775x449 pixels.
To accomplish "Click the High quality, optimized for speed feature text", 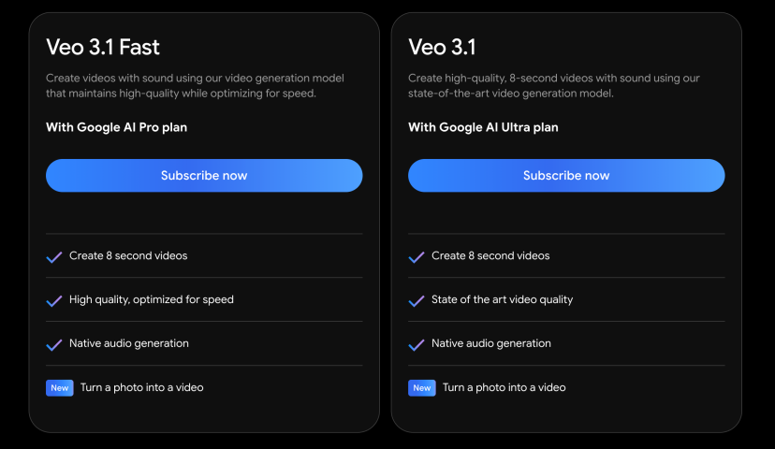I will (152, 300).
